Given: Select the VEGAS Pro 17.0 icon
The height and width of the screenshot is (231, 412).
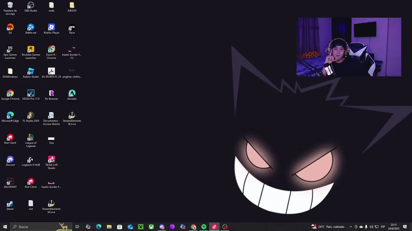Looking at the screenshot, I should pyautogui.click(x=31, y=95).
